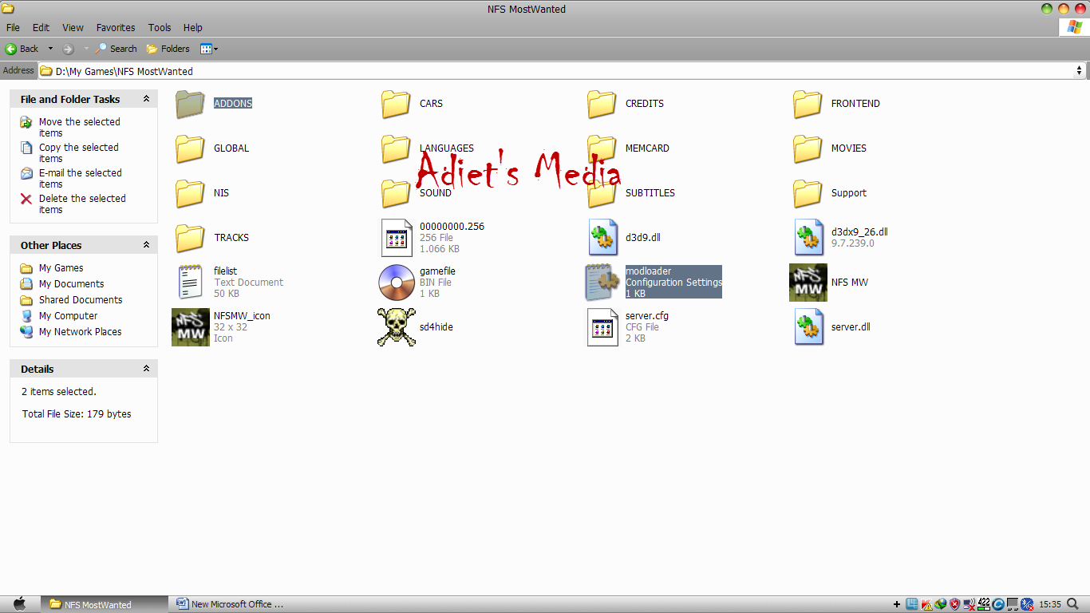Click Move the selected items link

[79, 128]
